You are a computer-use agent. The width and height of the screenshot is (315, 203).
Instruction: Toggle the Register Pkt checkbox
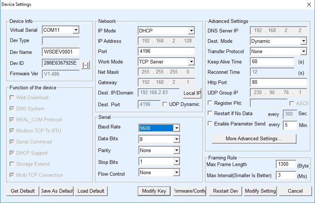click(x=210, y=103)
